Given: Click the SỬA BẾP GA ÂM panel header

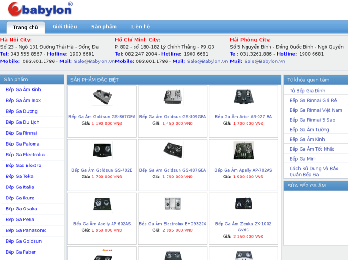Looking at the screenshot, I should click(x=315, y=186).
